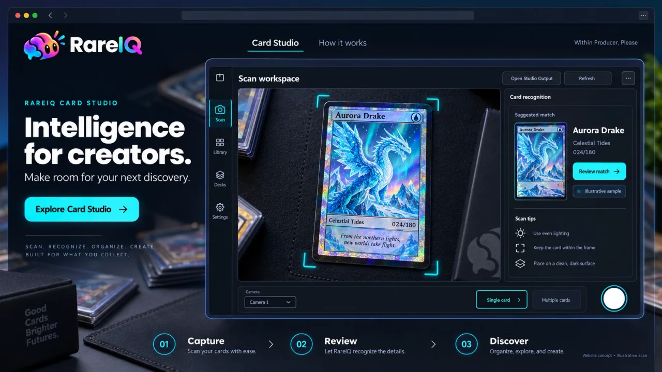Click the white shutter capture button
662x372 pixels.
coord(614,299)
